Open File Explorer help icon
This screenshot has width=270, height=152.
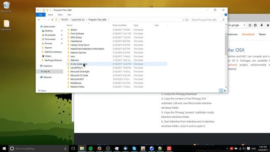click(x=226, y=15)
